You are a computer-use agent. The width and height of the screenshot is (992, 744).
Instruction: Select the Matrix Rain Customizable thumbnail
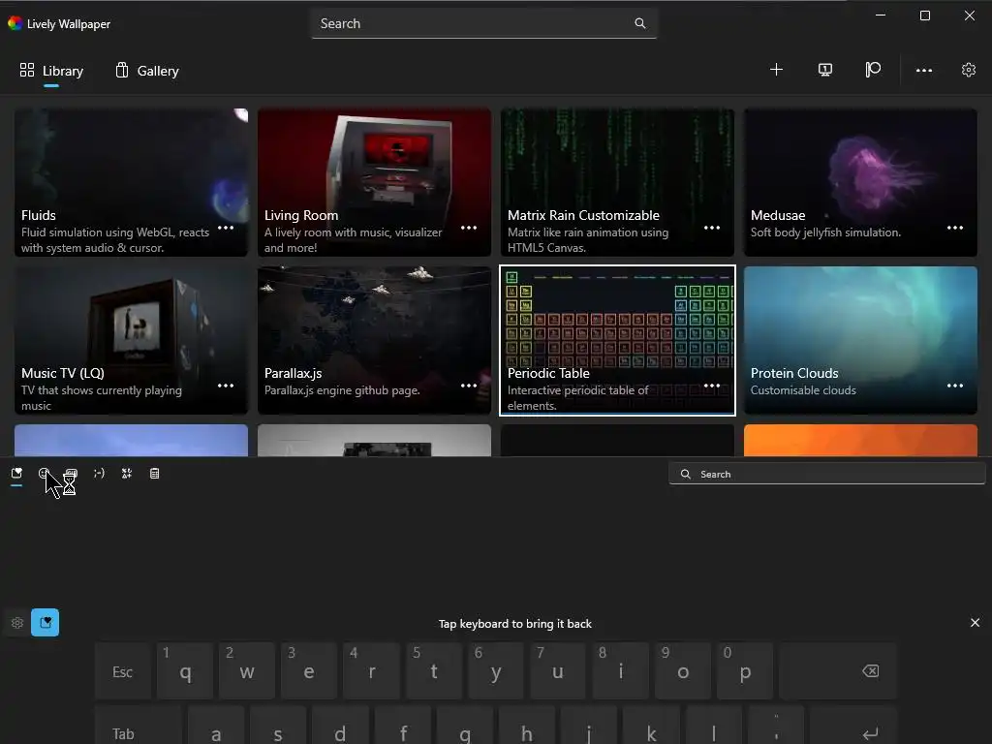point(617,182)
